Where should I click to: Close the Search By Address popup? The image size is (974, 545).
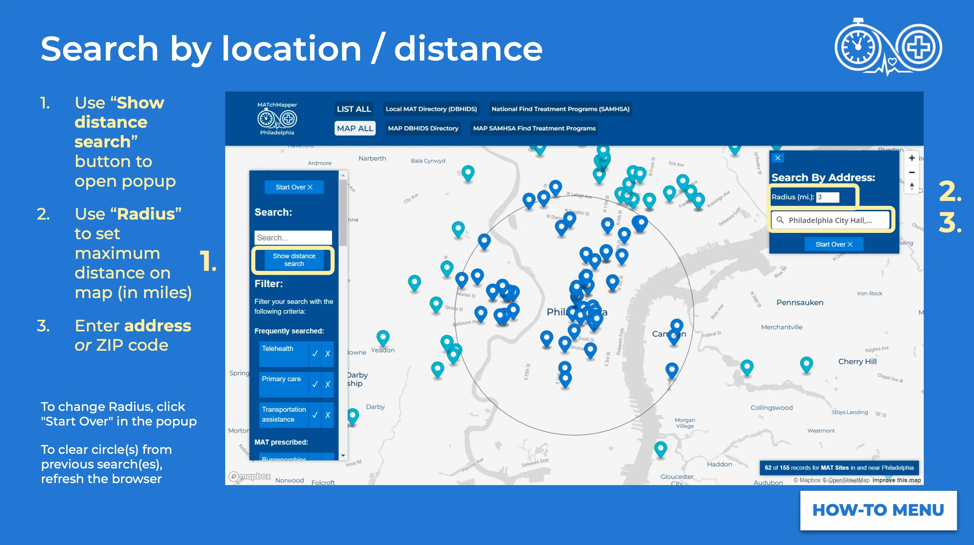pos(777,158)
